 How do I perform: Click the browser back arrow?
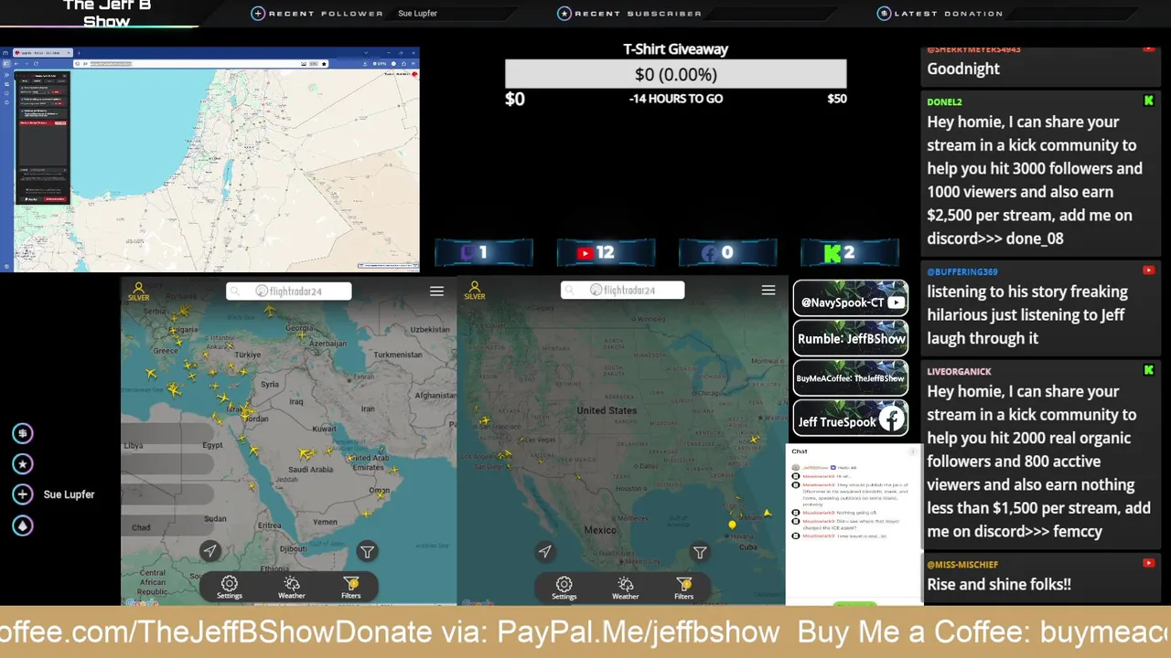pos(16,64)
